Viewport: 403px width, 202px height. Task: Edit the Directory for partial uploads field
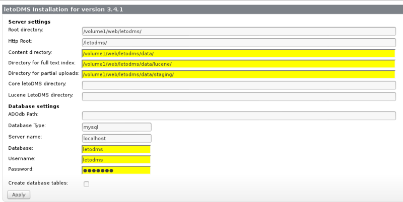pos(239,75)
